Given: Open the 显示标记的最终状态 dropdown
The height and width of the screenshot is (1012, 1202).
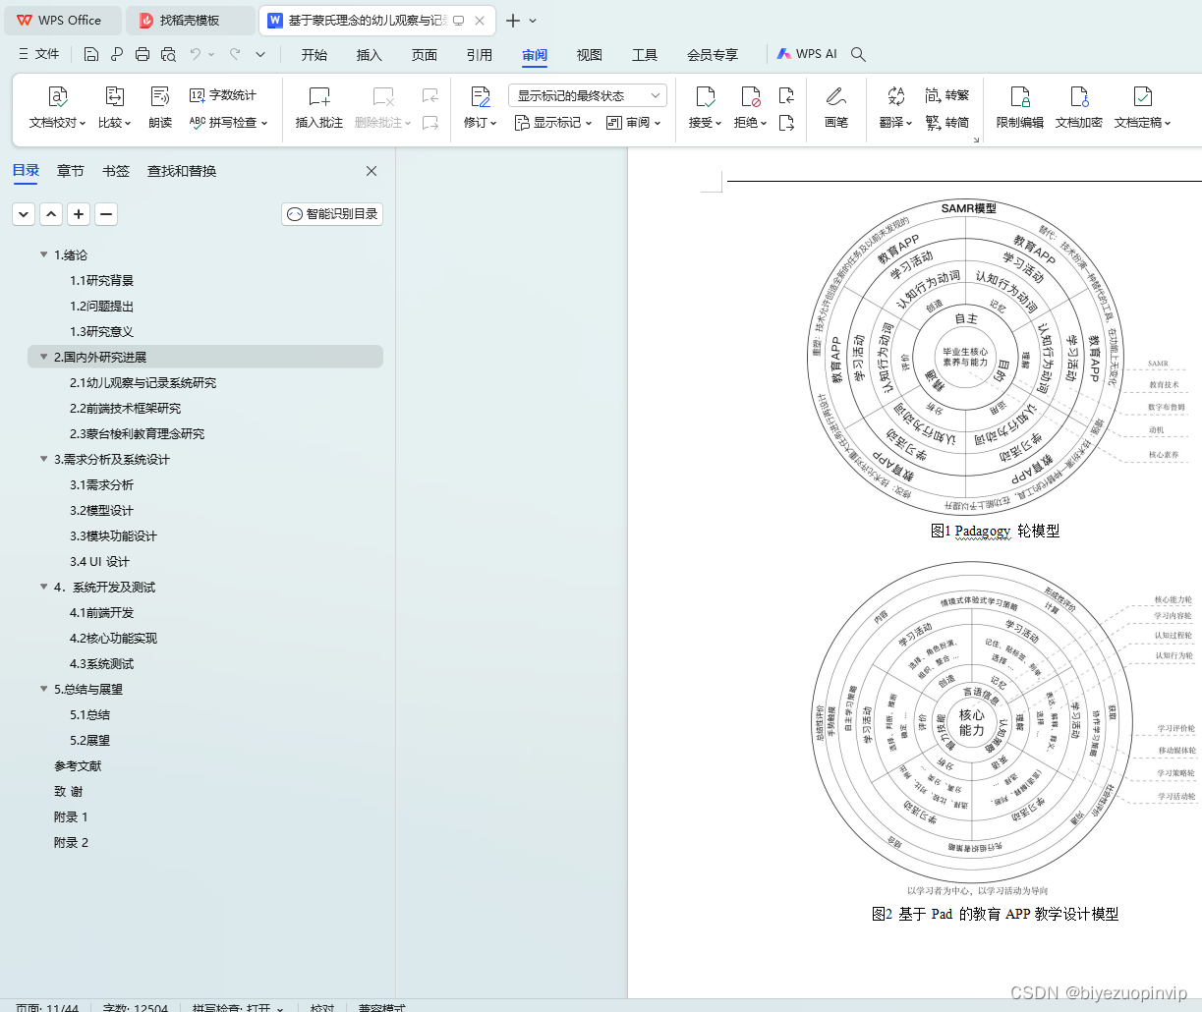Looking at the screenshot, I should tap(588, 95).
